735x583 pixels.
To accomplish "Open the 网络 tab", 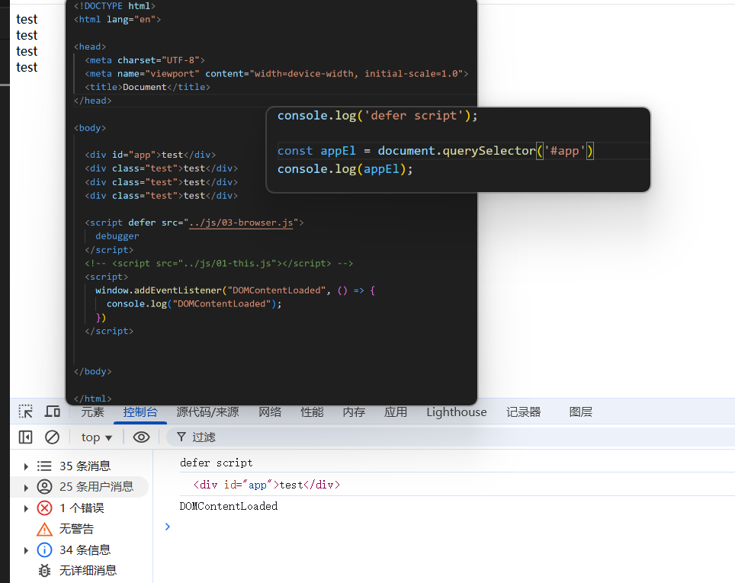I will click(270, 412).
